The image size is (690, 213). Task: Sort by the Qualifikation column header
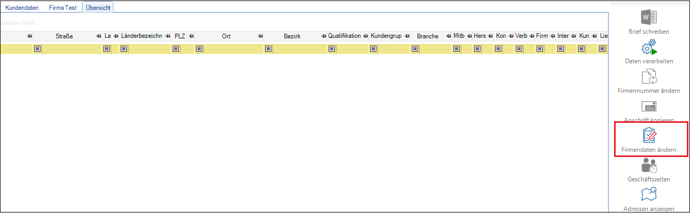pos(344,36)
